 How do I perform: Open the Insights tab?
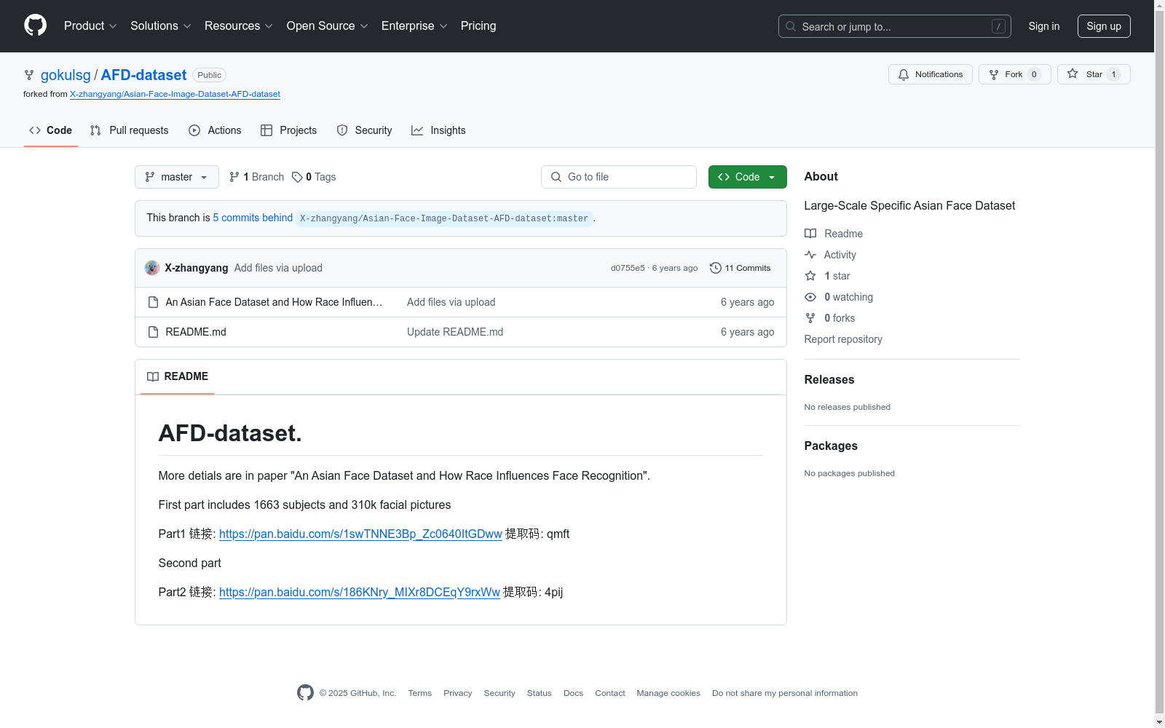438,130
